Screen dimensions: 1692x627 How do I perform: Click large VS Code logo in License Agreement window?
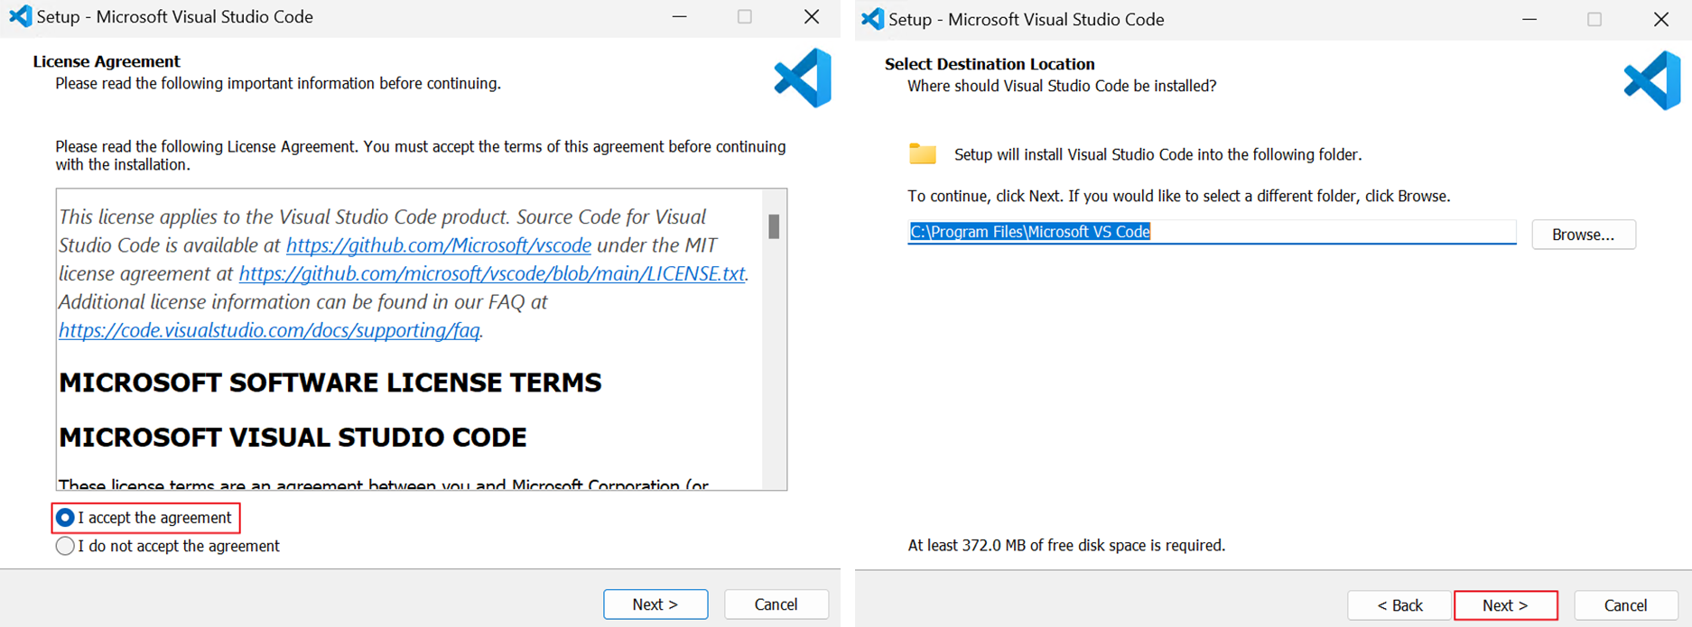click(803, 78)
